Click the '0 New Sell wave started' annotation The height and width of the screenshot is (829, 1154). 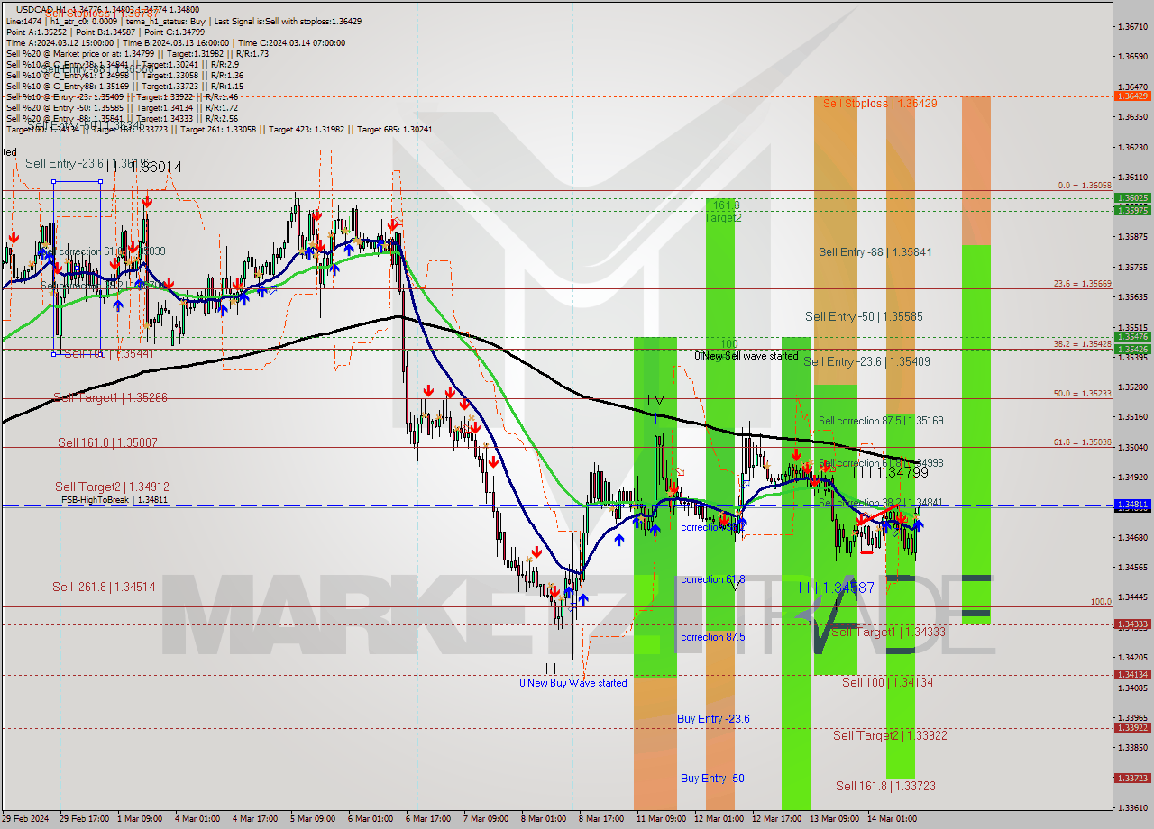tap(746, 356)
